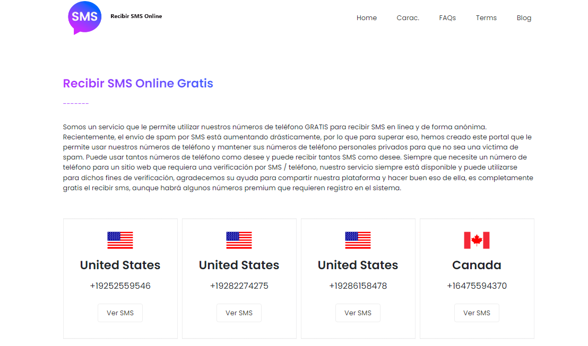
Task: Select the phone number +16475594370
Action: tap(477, 285)
